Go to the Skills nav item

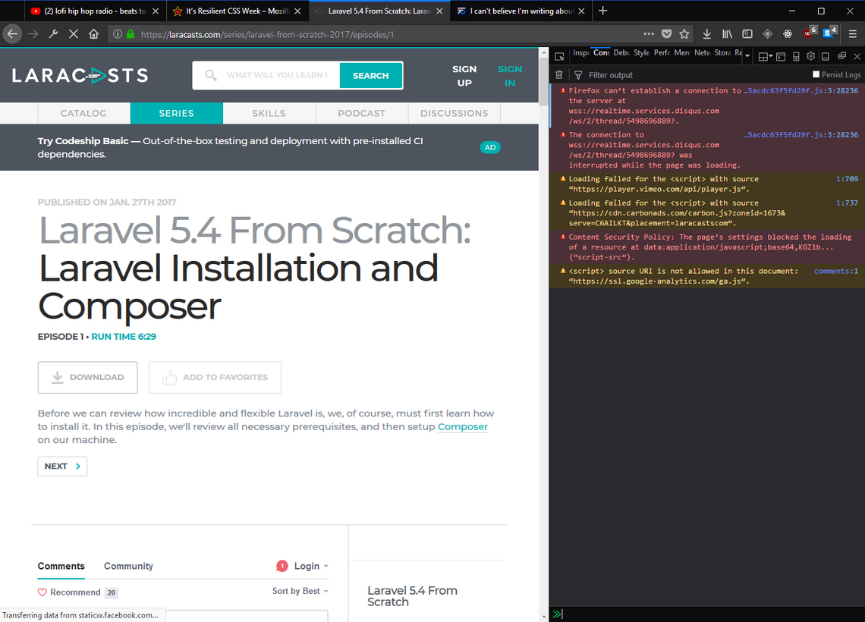pyautogui.click(x=269, y=113)
